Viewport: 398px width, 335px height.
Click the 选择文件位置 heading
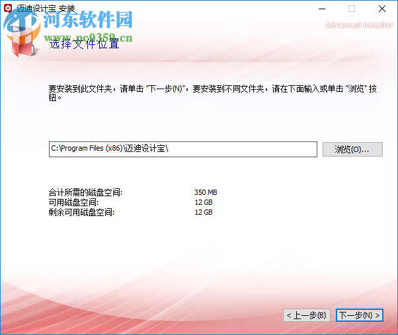tap(84, 44)
